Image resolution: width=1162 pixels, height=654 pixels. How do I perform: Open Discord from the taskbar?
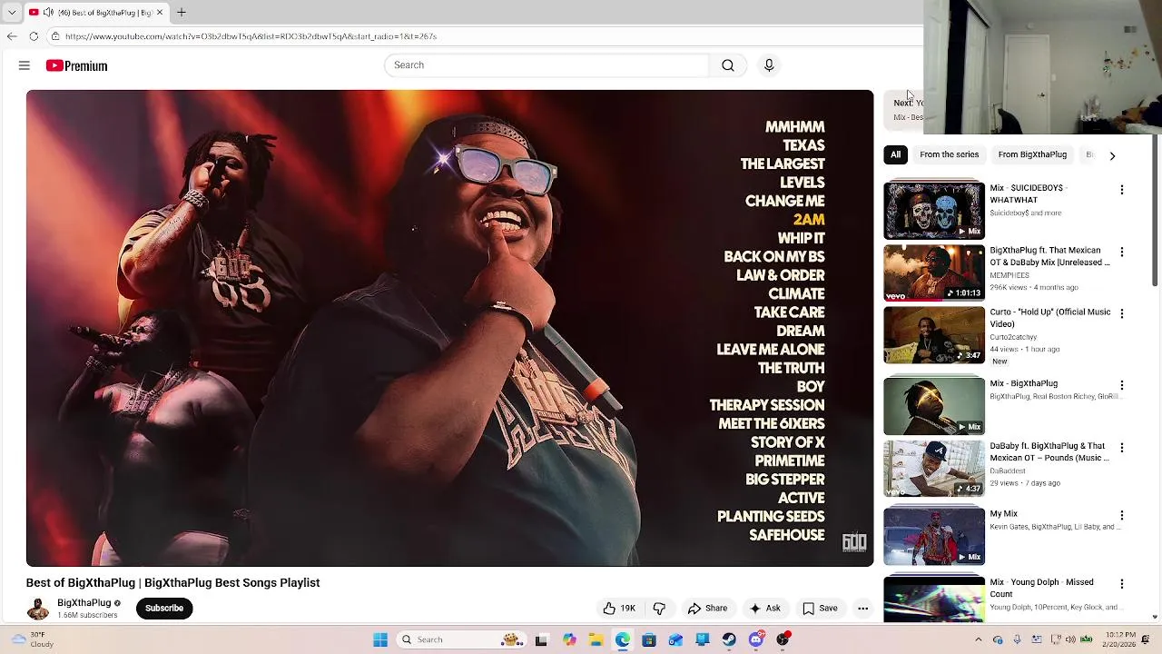coord(756,639)
